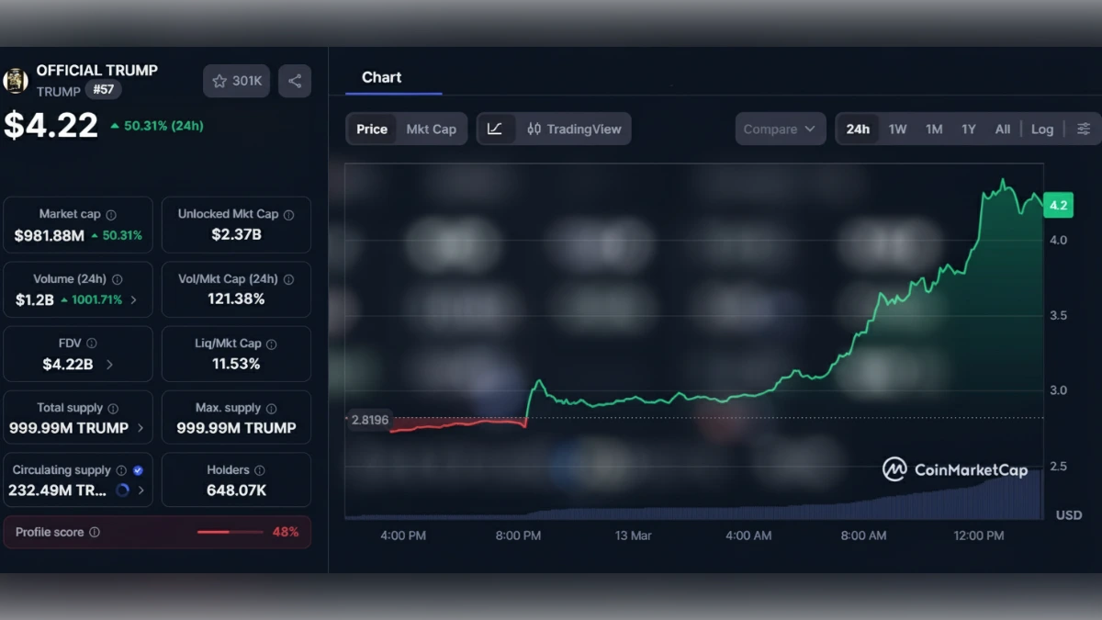
Task: Open the share icon
Action: [295, 81]
